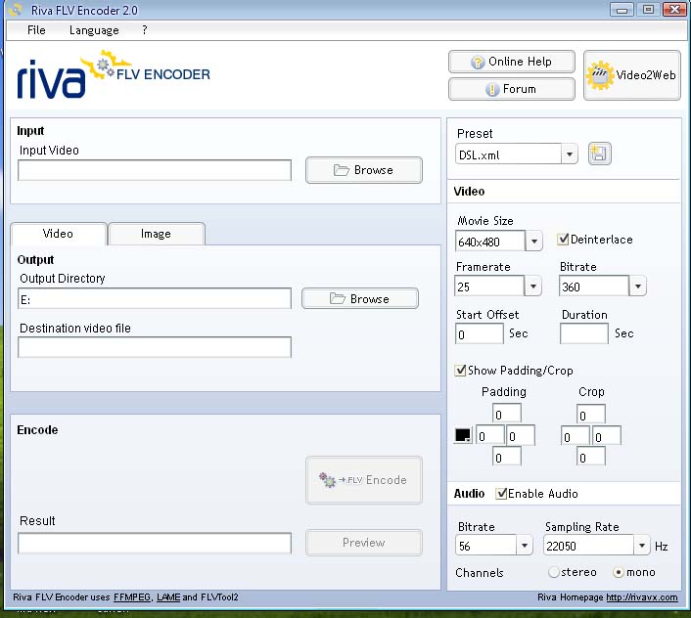Select the stereo channel option
The image size is (691, 618).
(x=554, y=572)
